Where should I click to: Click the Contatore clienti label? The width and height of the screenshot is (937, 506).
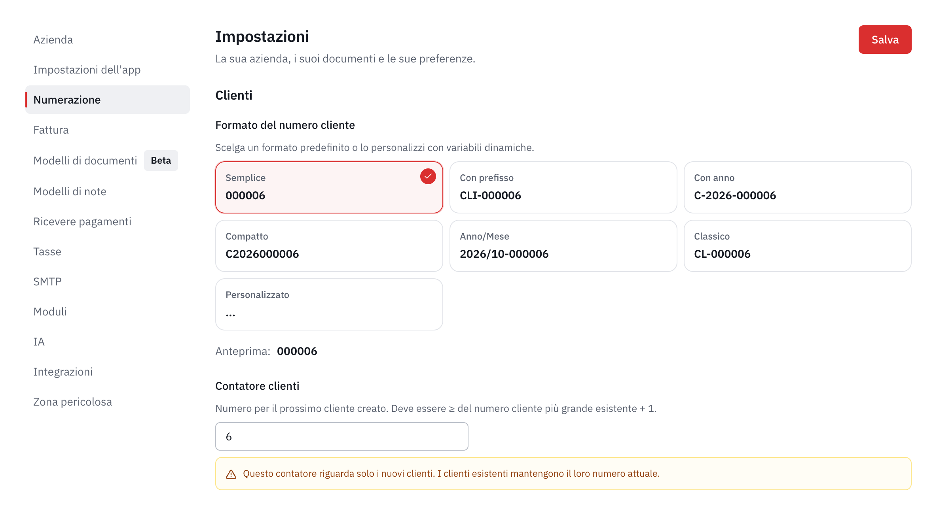[257, 386]
